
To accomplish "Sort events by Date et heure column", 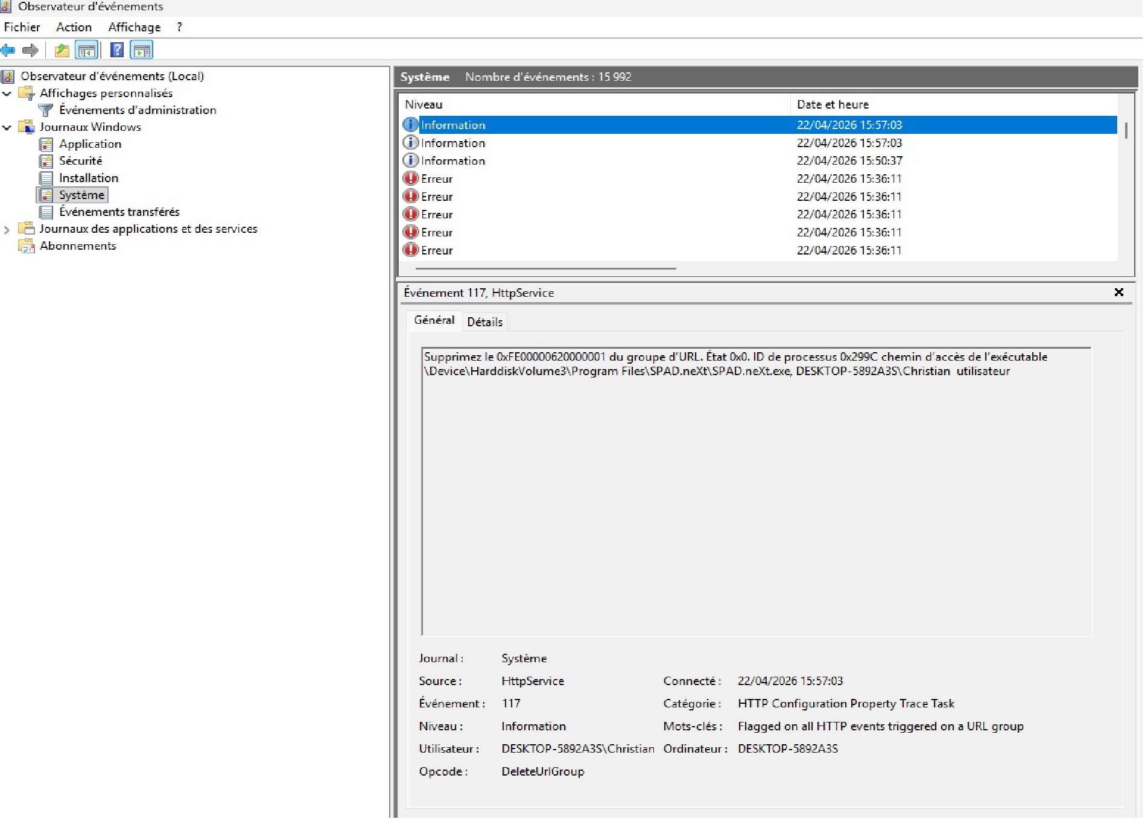I will pyautogui.click(x=833, y=105).
